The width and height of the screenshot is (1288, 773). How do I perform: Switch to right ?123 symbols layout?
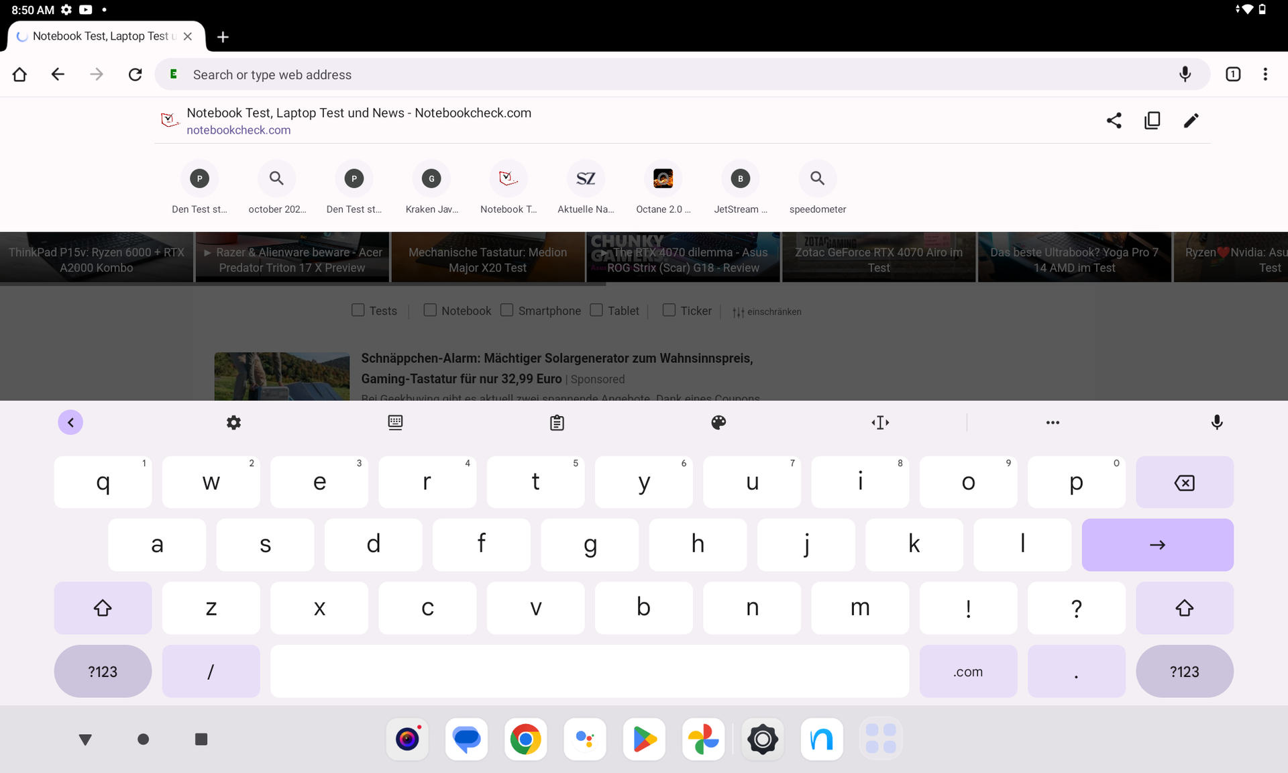[1185, 672]
